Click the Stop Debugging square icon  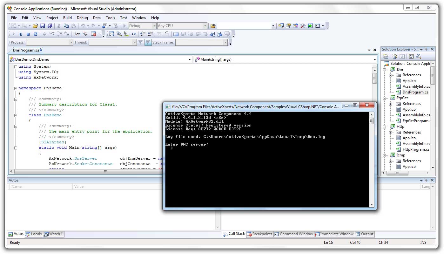[x=28, y=34]
